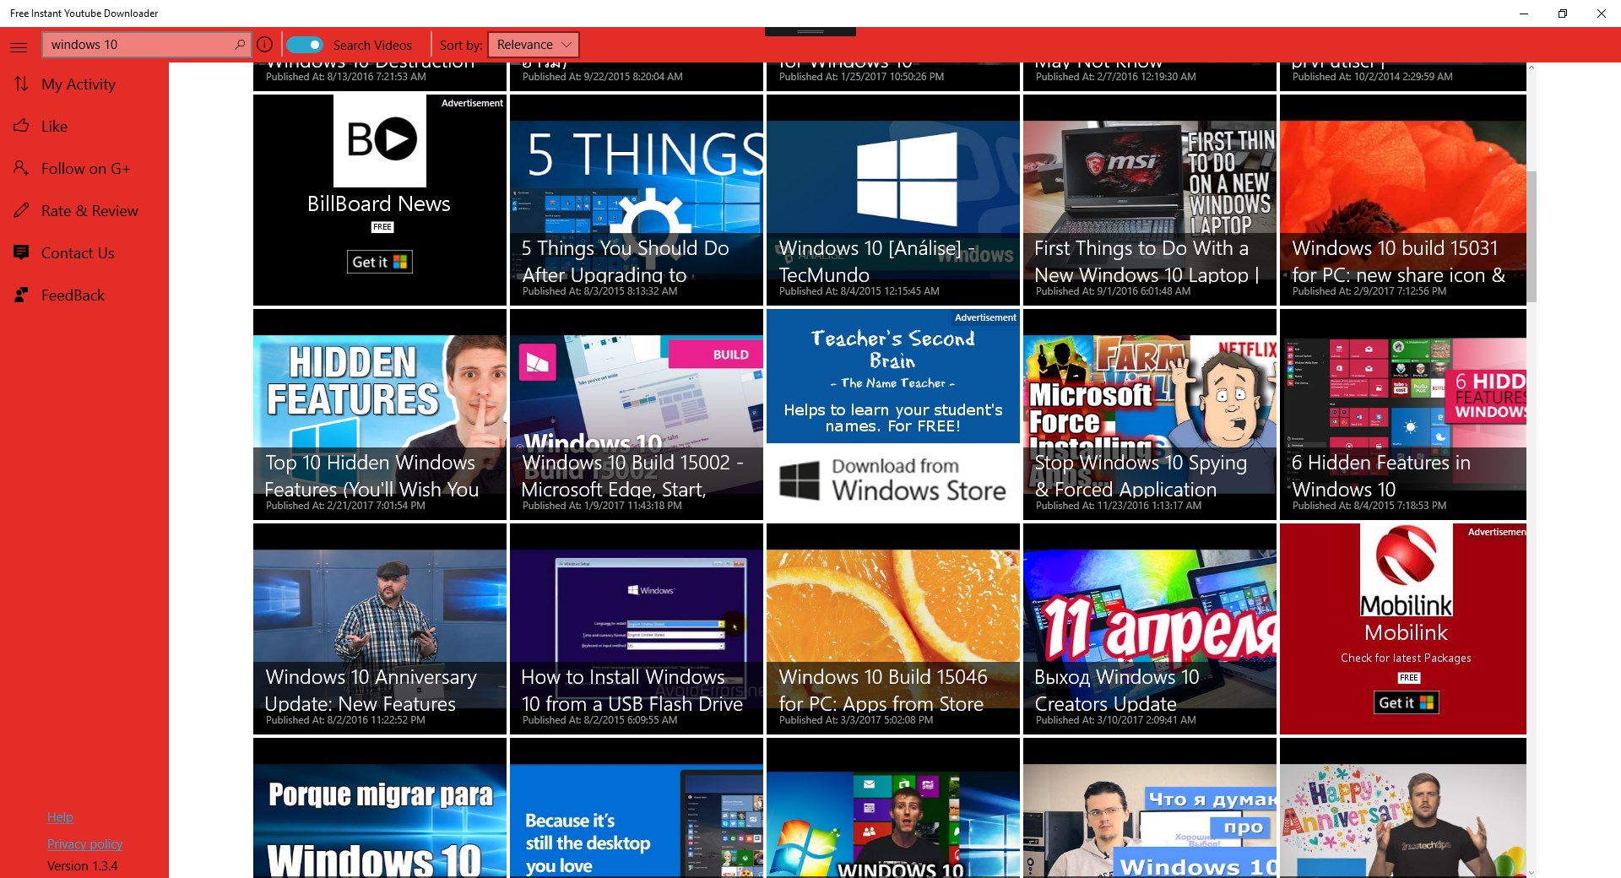
Task: Click the Download from Windows Store banner
Action: (x=893, y=480)
